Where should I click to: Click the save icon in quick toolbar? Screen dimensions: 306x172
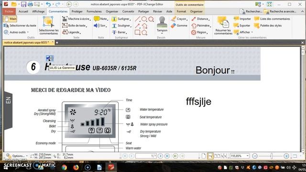[x=23, y=4]
